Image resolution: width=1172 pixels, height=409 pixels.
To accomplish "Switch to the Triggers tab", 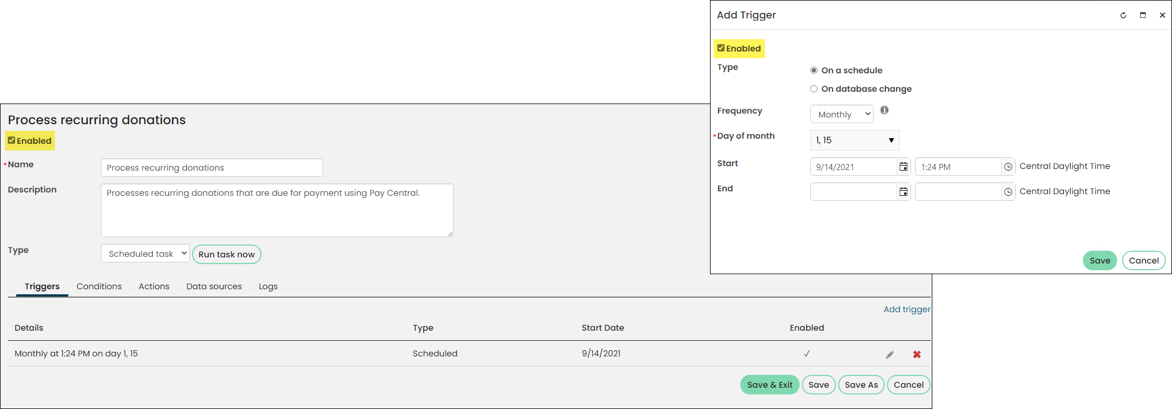I will [42, 286].
